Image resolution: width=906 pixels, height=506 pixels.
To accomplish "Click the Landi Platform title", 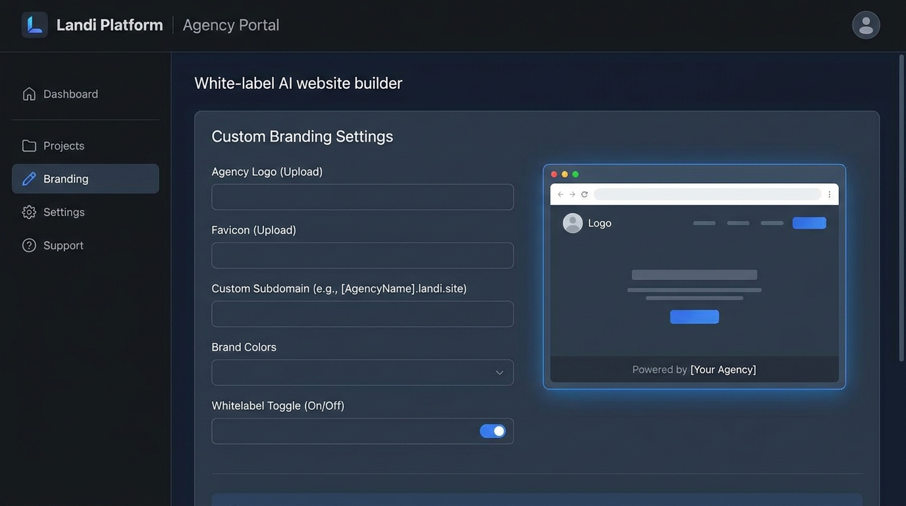I will [x=110, y=25].
